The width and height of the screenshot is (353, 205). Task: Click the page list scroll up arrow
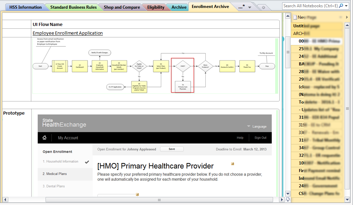pos(347,25)
